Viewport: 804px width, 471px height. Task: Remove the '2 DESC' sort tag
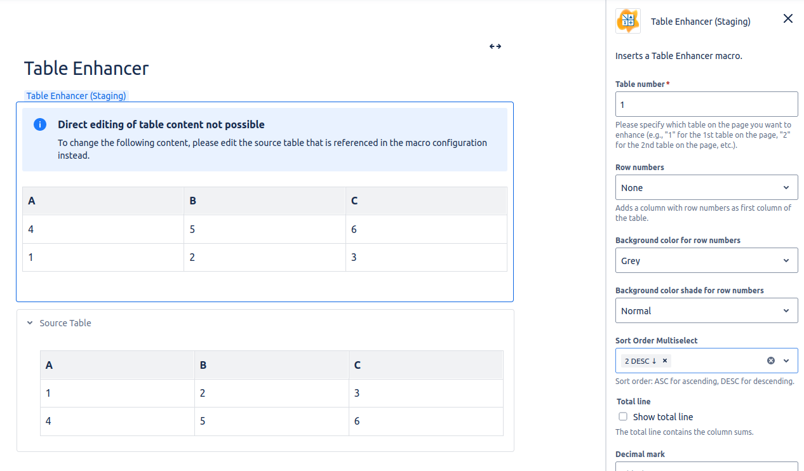(x=665, y=361)
